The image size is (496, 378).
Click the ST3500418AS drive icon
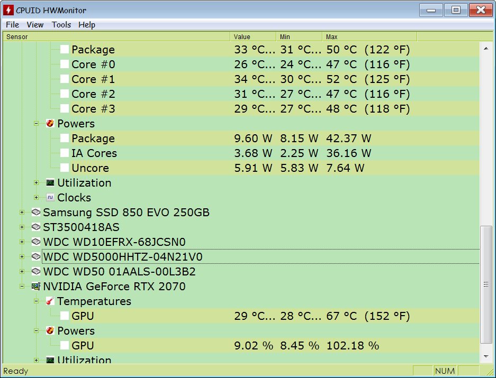pos(36,227)
